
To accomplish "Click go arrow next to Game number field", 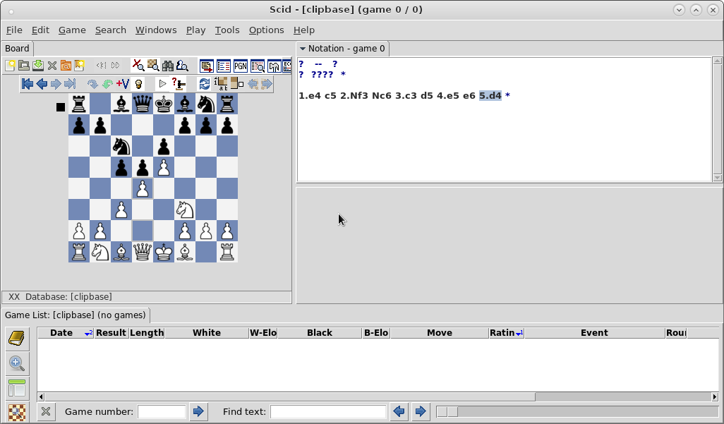I will tap(198, 411).
